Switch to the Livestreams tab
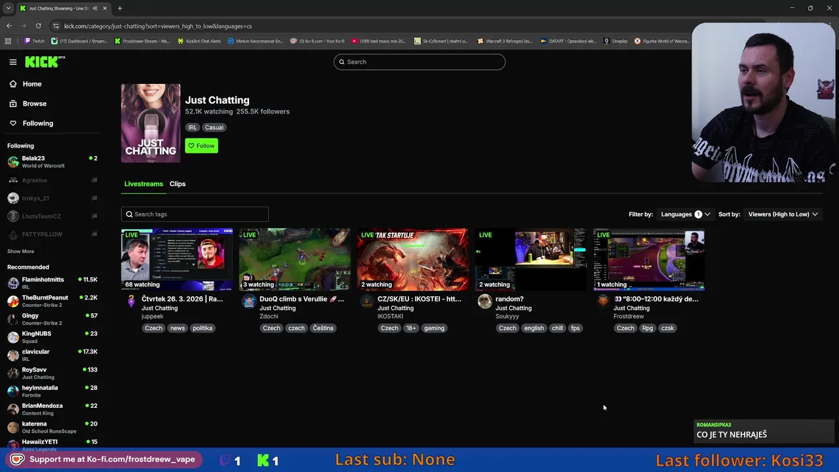 (144, 184)
